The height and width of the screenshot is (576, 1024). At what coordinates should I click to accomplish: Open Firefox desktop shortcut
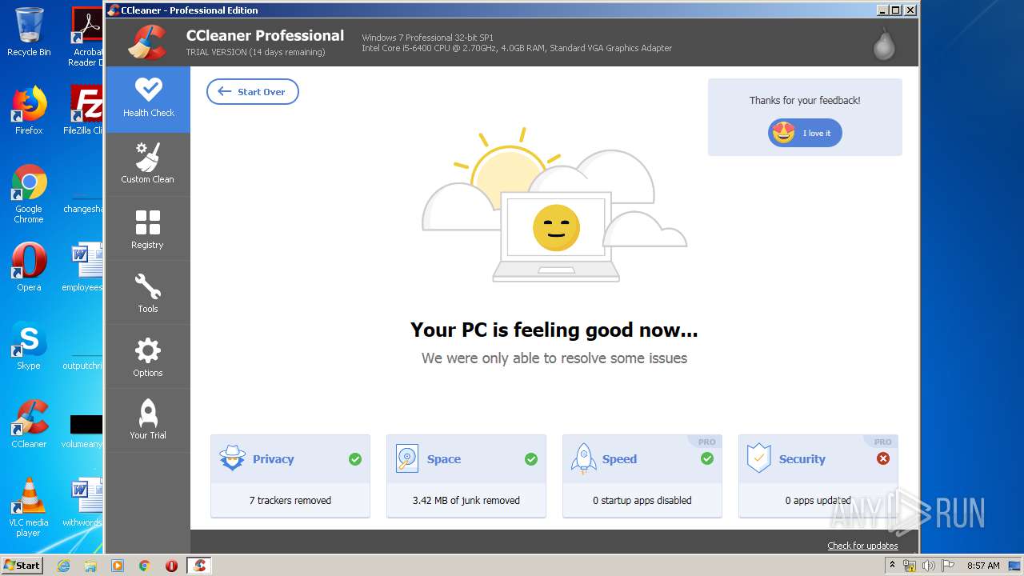tap(29, 110)
